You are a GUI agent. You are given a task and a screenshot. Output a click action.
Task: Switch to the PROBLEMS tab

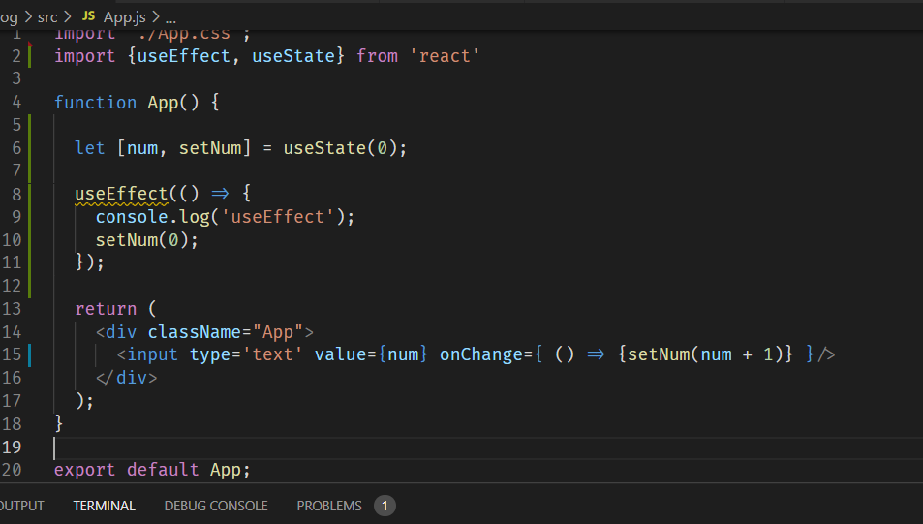[329, 506]
